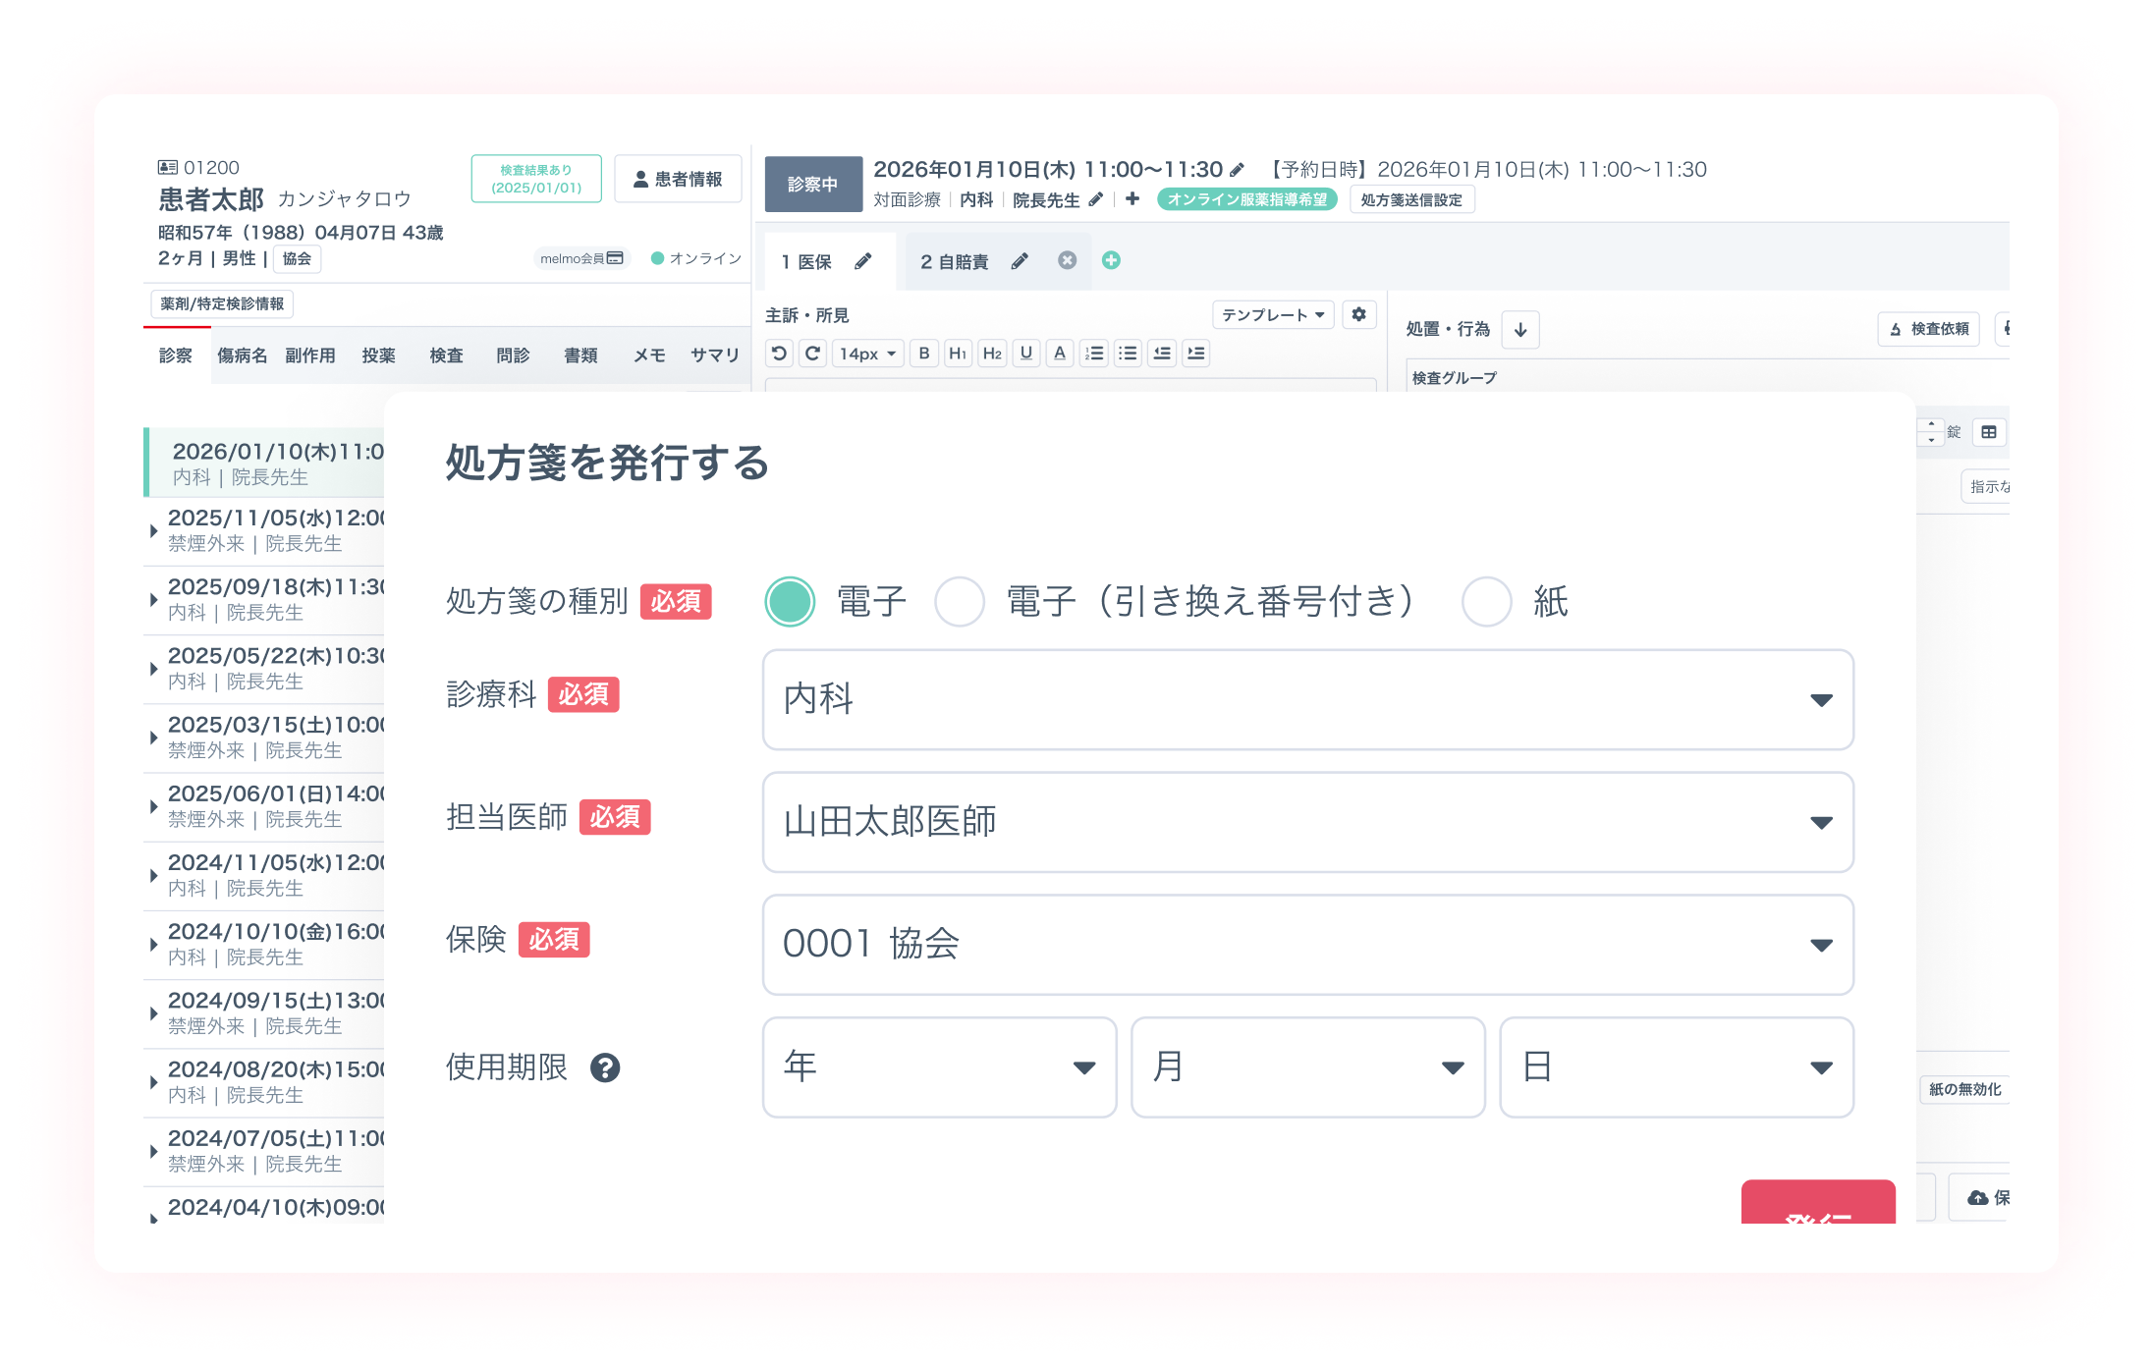Viewport: 2153px width, 1367px height.
Task: Click help icon next to 使用期限
Action: pyautogui.click(x=605, y=1067)
